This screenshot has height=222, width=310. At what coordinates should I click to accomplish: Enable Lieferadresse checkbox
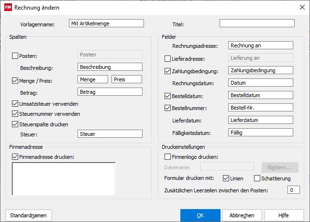167,59
